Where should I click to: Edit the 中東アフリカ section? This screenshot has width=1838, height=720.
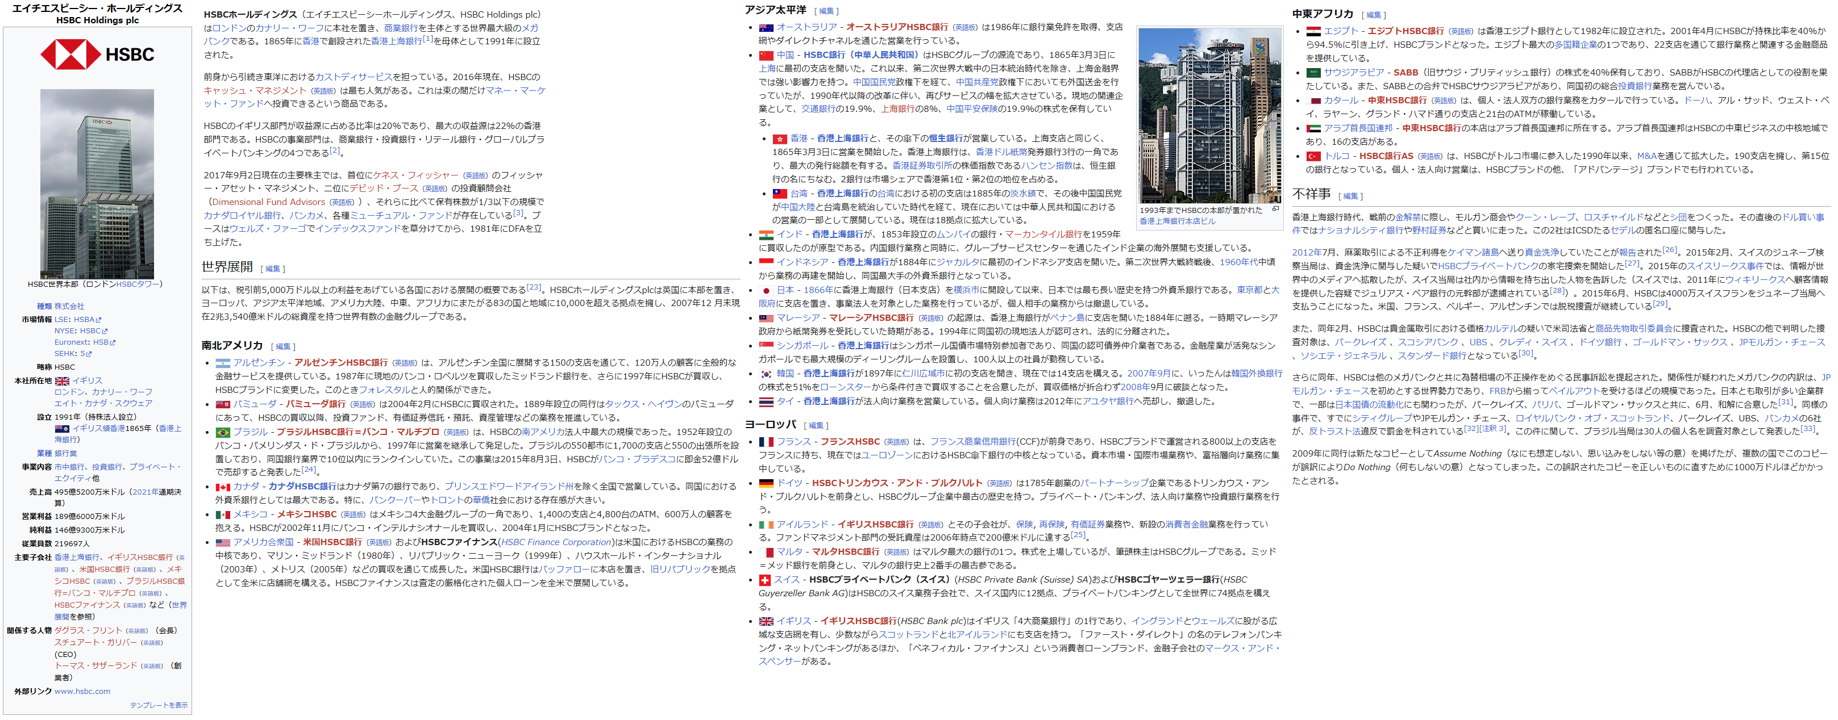pos(1374,15)
